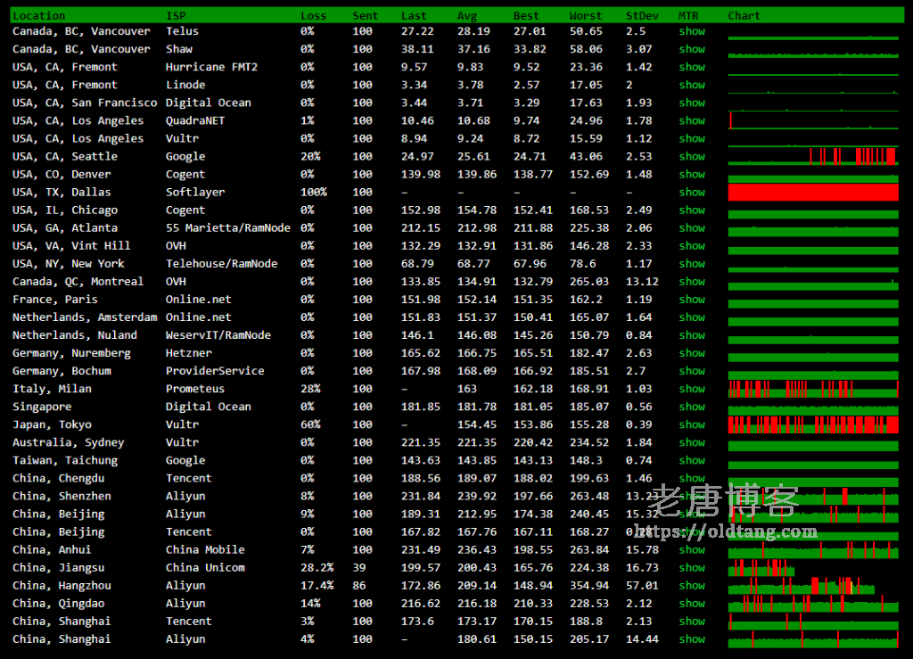913x659 pixels.
Task: Open MTR for Milan Prometeus
Action: (x=692, y=389)
